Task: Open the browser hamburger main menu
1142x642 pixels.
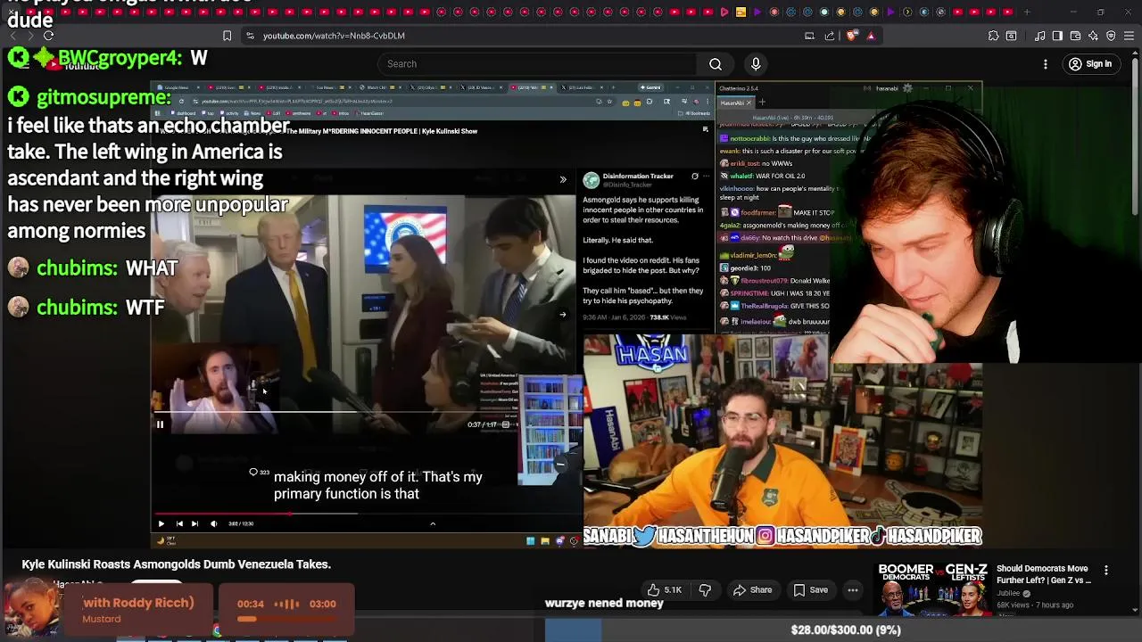Action: pyautogui.click(x=1128, y=36)
